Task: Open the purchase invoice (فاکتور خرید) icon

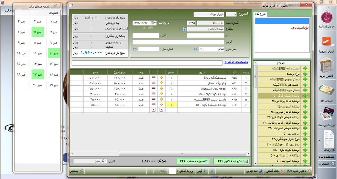Action: [325, 69]
